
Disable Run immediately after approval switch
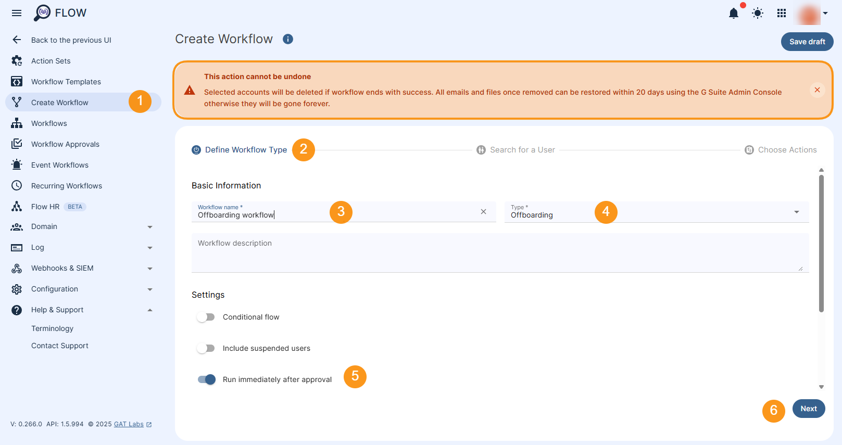[x=207, y=379]
